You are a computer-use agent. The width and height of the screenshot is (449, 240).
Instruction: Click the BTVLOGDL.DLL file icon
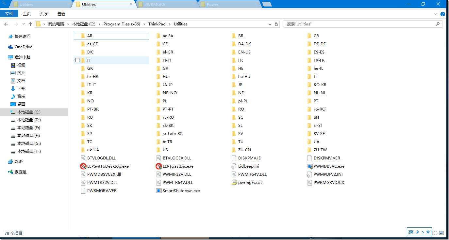(x=83, y=158)
